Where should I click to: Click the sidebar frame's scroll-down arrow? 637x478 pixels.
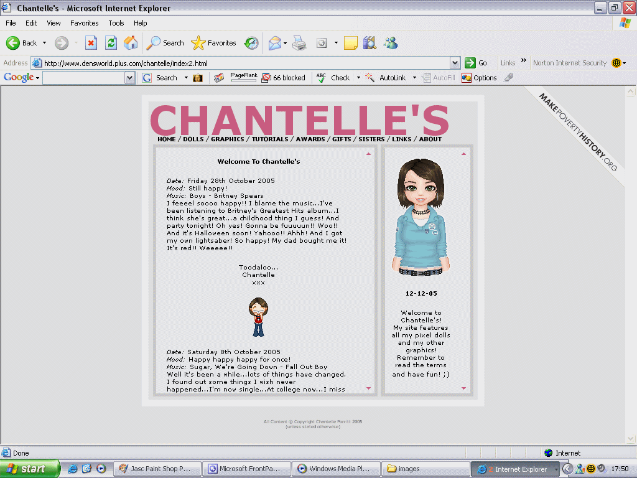pos(463,388)
